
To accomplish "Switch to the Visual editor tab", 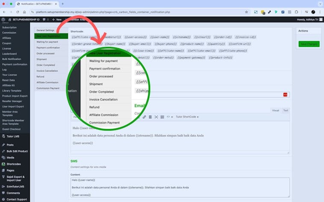I will click(x=276, y=110).
